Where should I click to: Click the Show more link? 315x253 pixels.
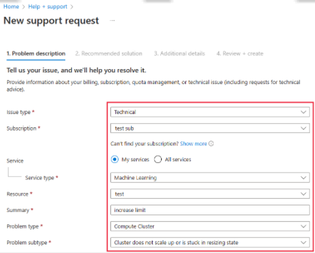tap(193, 143)
